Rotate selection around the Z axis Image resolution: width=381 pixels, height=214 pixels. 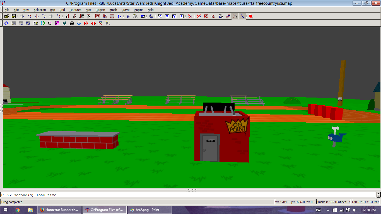click(x=58, y=16)
